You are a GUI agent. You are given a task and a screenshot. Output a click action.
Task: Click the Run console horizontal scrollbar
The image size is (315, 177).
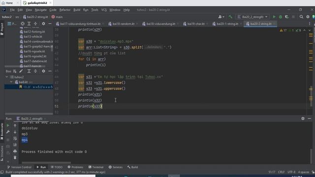(46, 163)
